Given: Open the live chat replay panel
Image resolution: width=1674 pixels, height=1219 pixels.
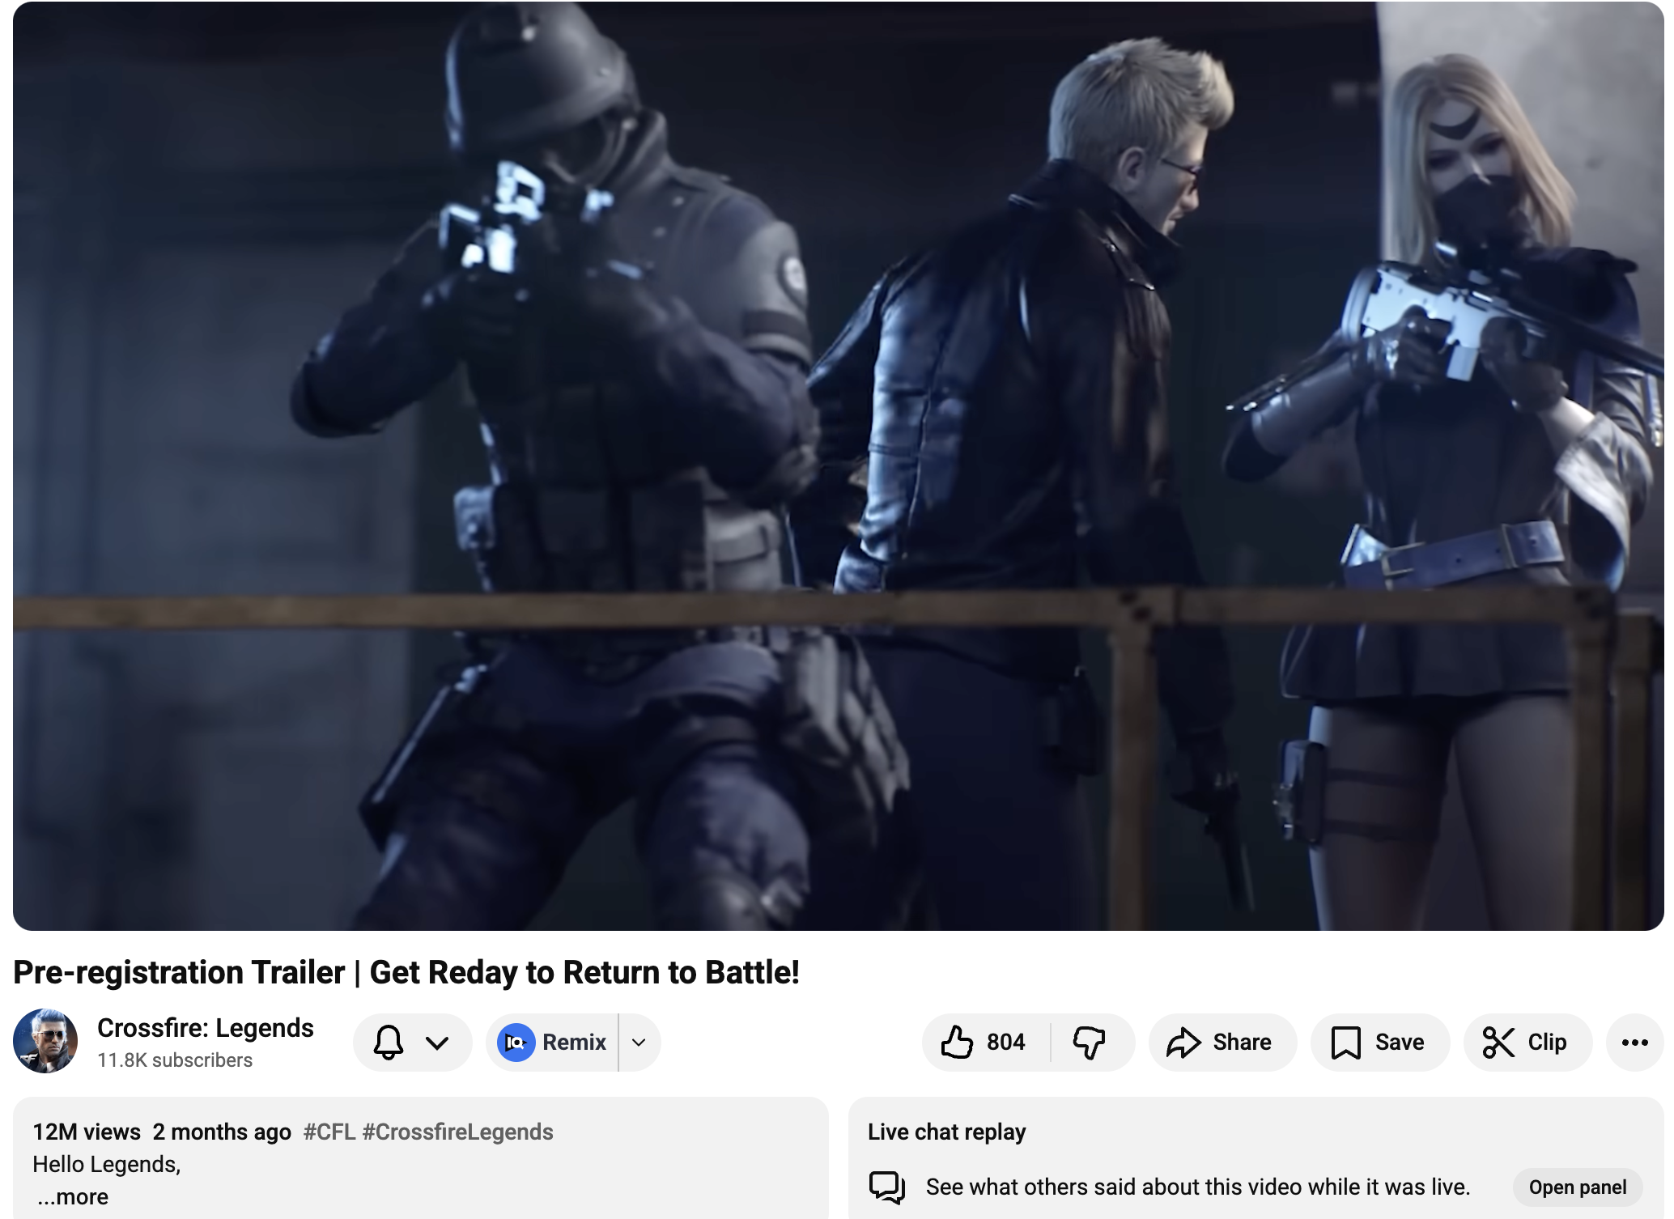Looking at the screenshot, I should pos(1577,1187).
